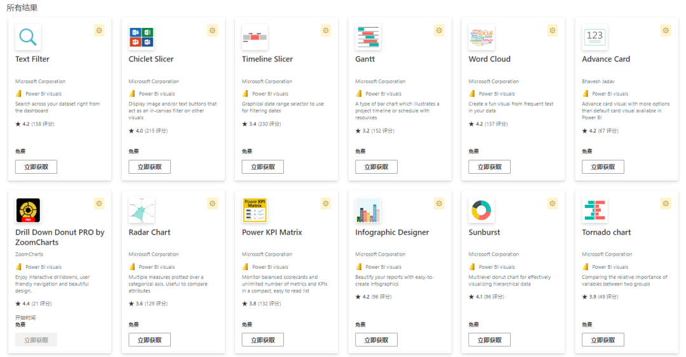Click certification badge on Power KPI Matrix card
This screenshot has height=357, width=686.
[325, 204]
